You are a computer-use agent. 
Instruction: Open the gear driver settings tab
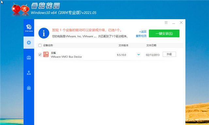coord(29,43)
